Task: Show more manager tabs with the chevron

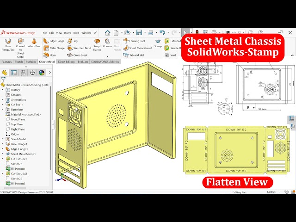Action: [50, 73]
